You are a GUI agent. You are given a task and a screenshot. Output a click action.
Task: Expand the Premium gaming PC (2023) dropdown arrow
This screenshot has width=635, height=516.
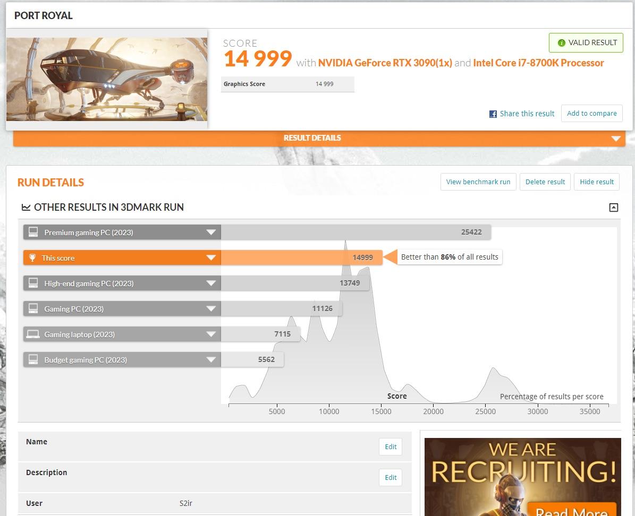tap(211, 233)
